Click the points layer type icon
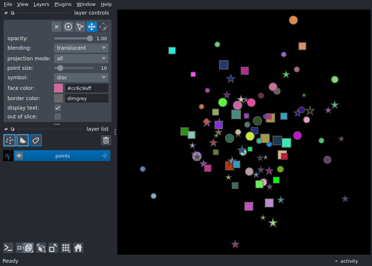This screenshot has width=372, height=266. pyautogui.click(x=105, y=156)
